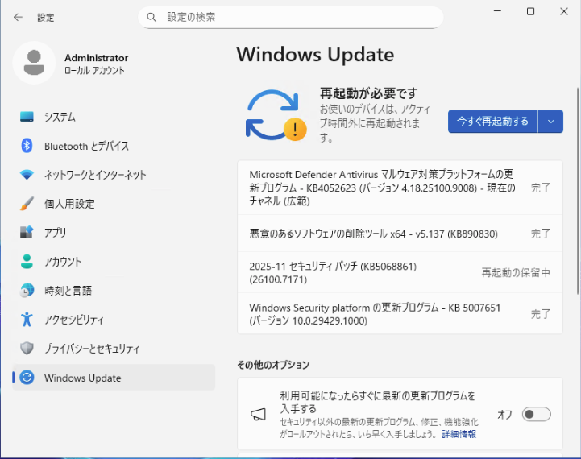Toggle the get latest updates switch

coord(536,415)
